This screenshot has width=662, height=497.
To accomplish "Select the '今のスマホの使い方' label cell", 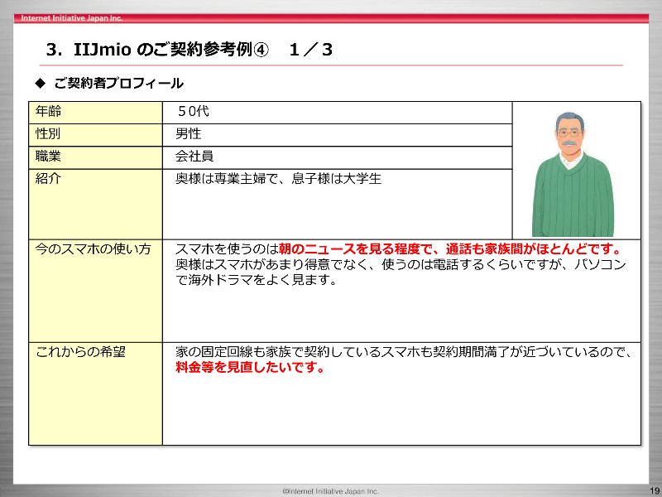I will [x=95, y=291].
